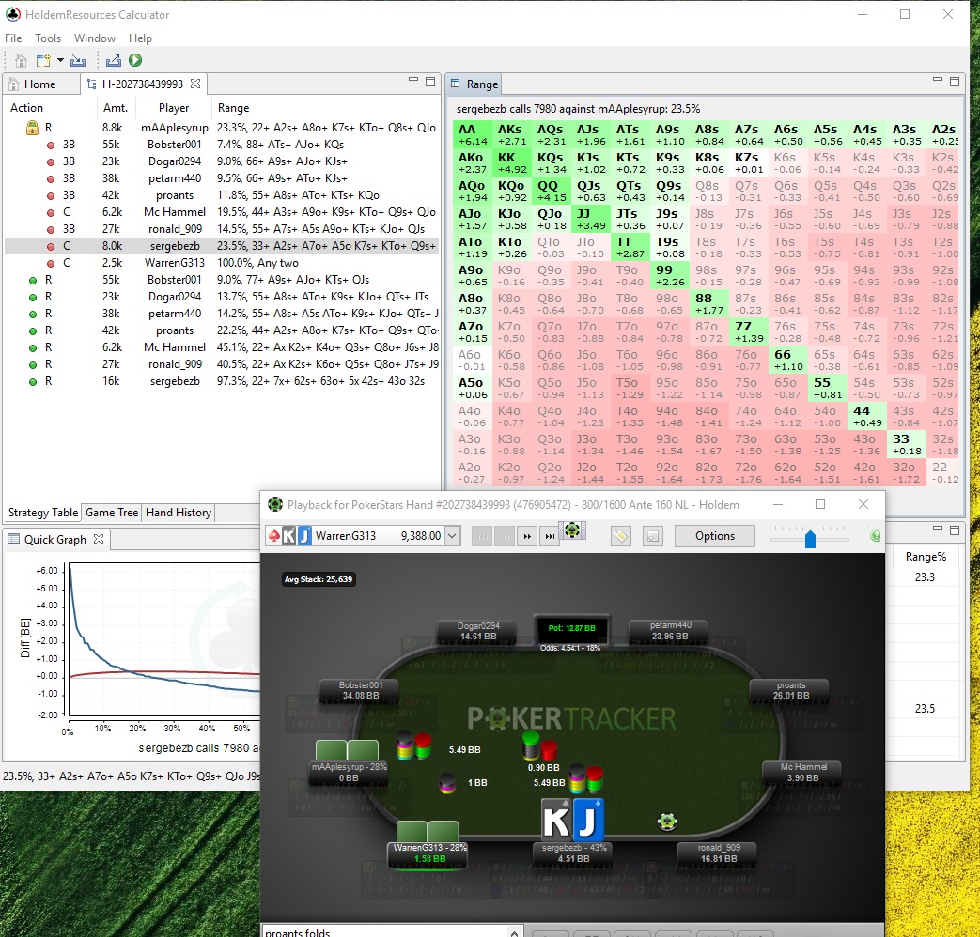This screenshot has width=980, height=937.
Task: Click the Range% column header
Action: 926,557
